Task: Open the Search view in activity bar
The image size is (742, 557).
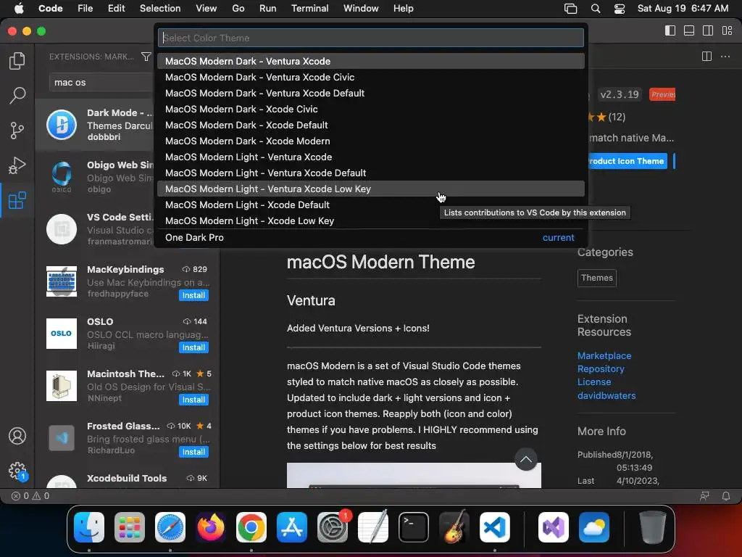Action: click(x=17, y=95)
